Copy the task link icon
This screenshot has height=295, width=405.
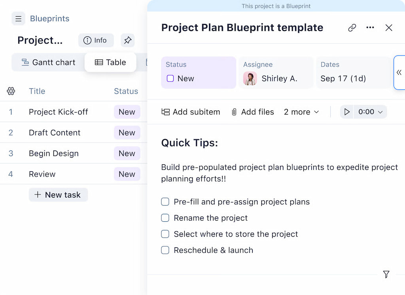point(352,28)
